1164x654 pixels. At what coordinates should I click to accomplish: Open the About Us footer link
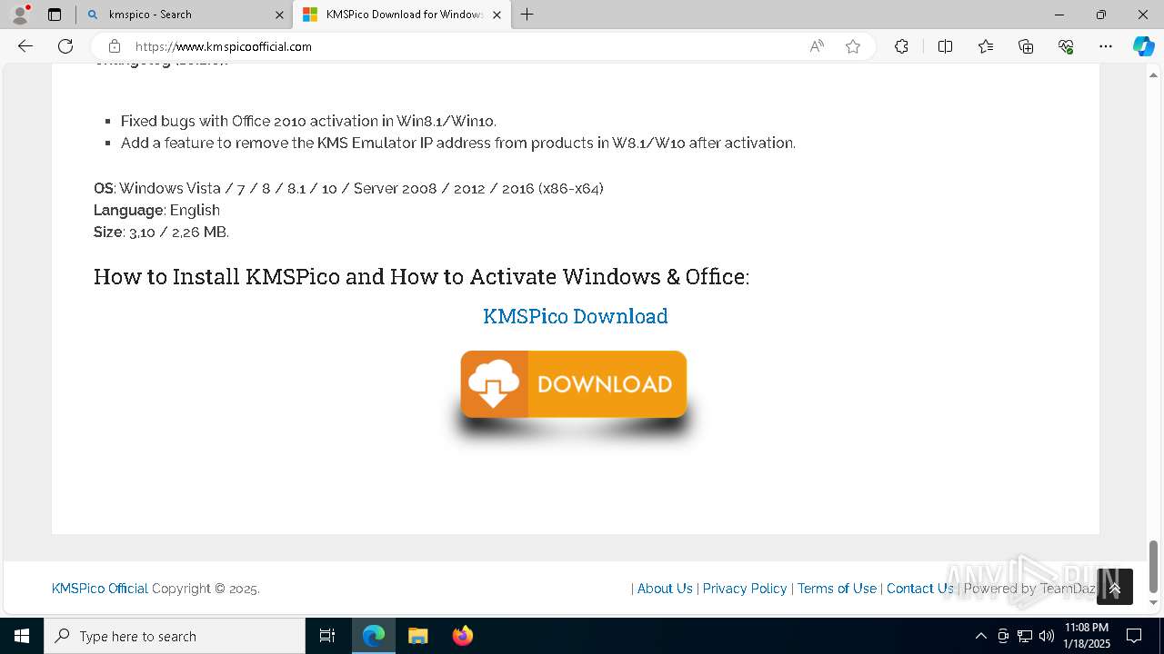(665, 589)
